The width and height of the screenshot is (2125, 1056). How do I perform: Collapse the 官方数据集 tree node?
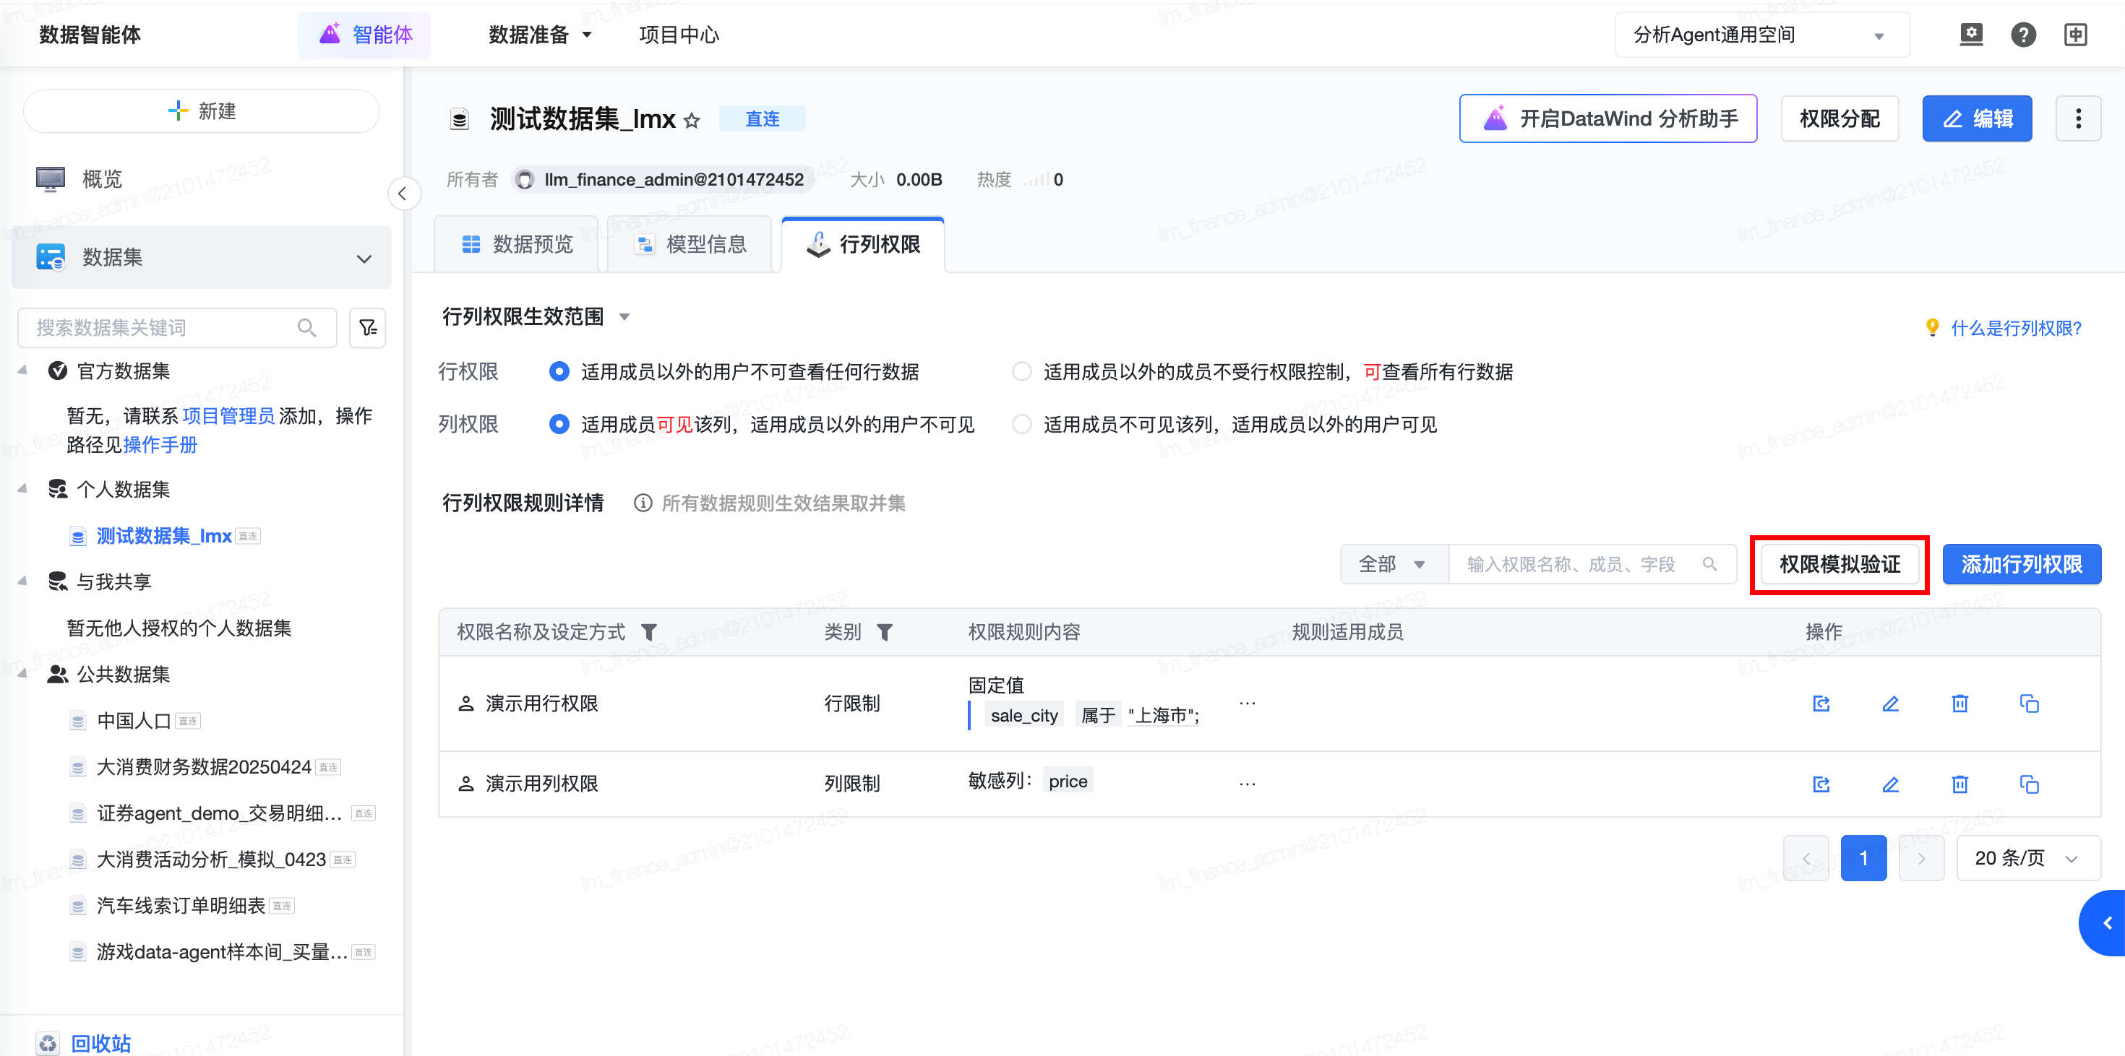pos(22,371)
